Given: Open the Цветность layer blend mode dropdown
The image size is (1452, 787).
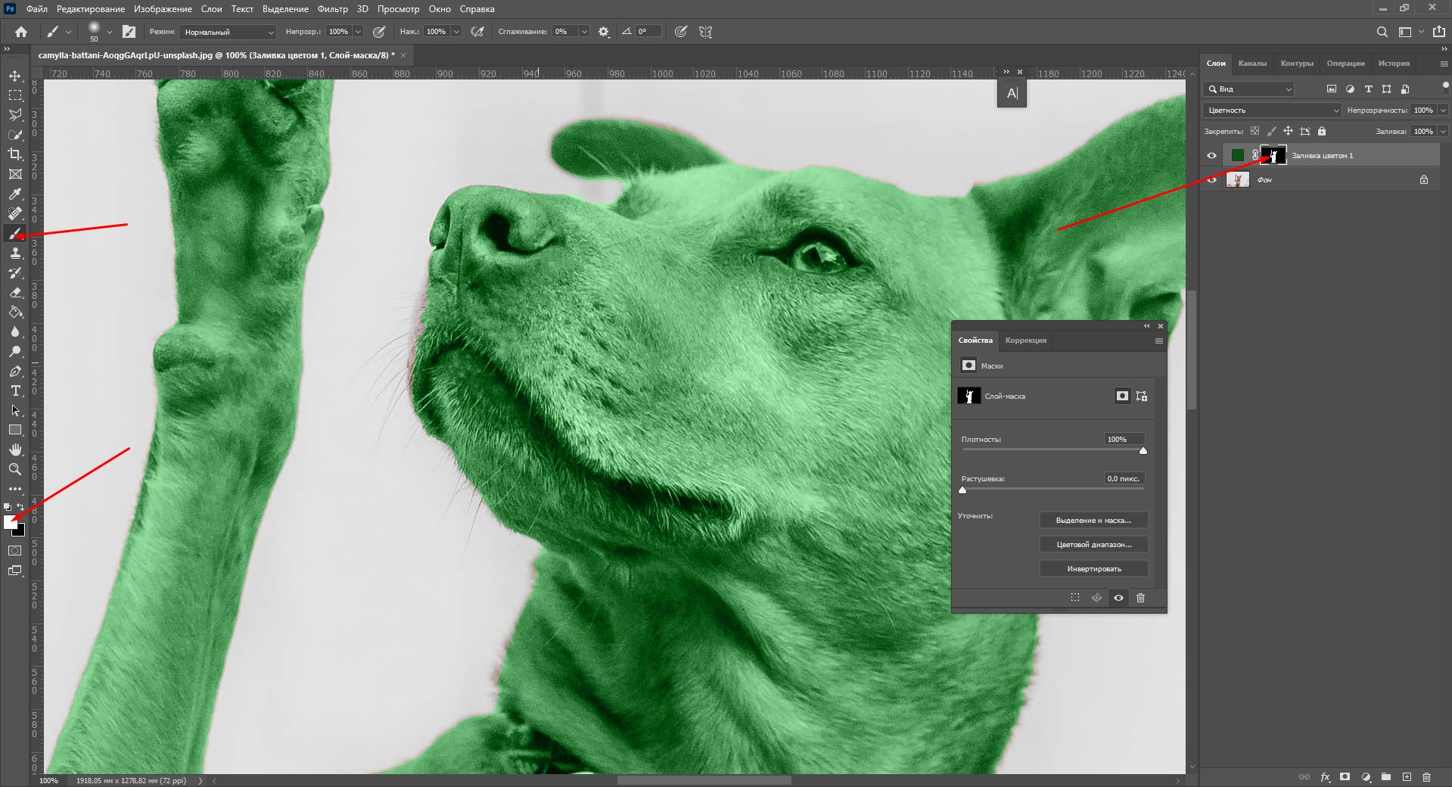Looking at the screenshot, I should coord(1271,110).
